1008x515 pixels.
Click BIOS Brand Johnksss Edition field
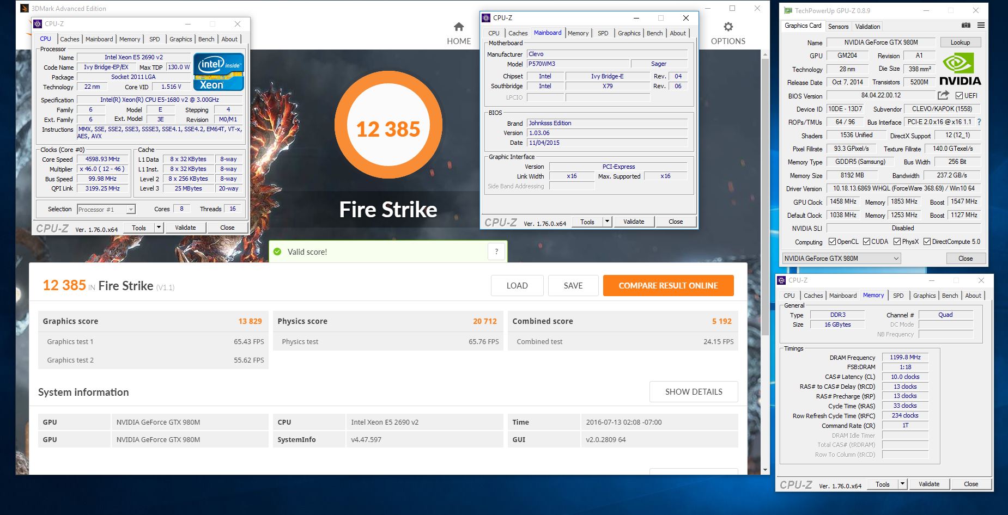tap(607, 123)
